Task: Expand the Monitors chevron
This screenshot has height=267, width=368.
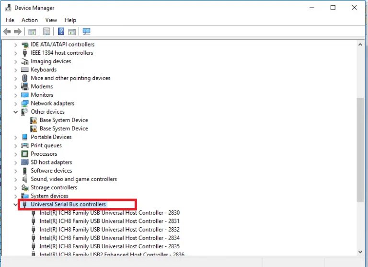Action: tap(15, 95)
